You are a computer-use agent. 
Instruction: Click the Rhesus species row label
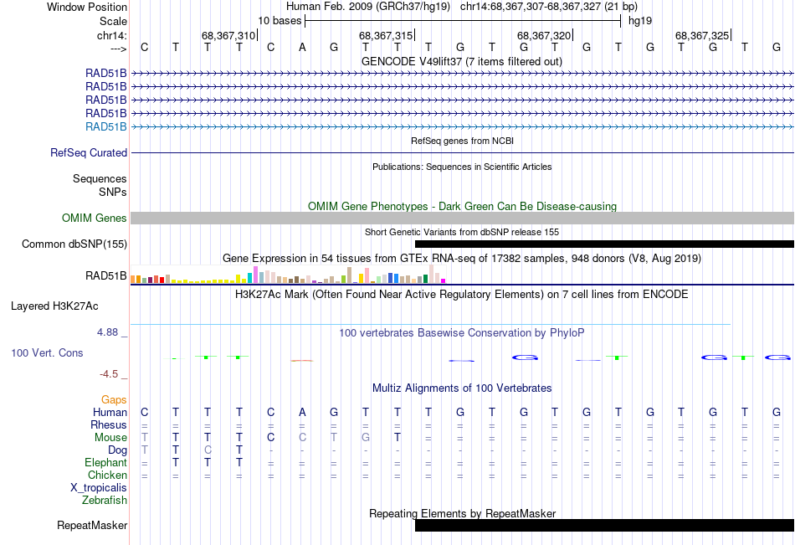109,424
